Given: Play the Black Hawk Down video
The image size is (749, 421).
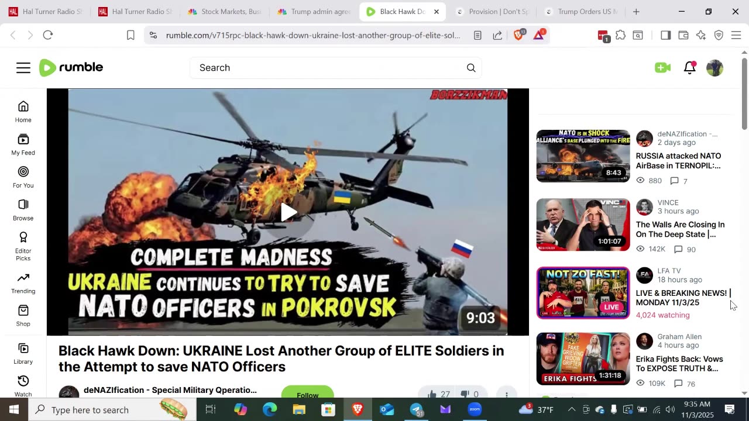Looking at the screenshot, I should (x=288, y=212).
